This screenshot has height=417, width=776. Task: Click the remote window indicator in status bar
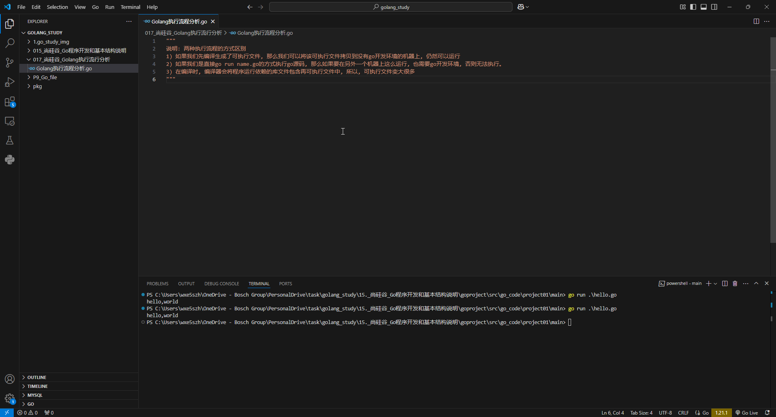[7, 413]
